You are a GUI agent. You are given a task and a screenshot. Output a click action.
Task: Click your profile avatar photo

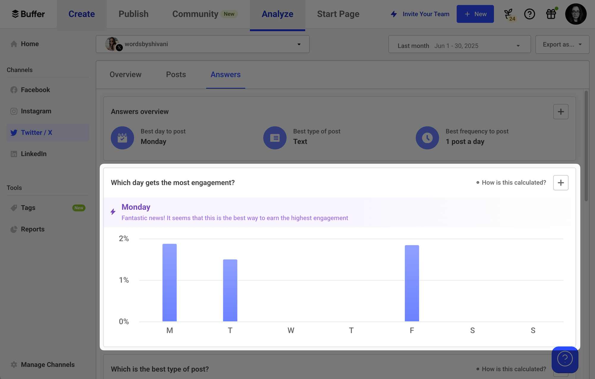pyautogui.click(x=576, y=14)
